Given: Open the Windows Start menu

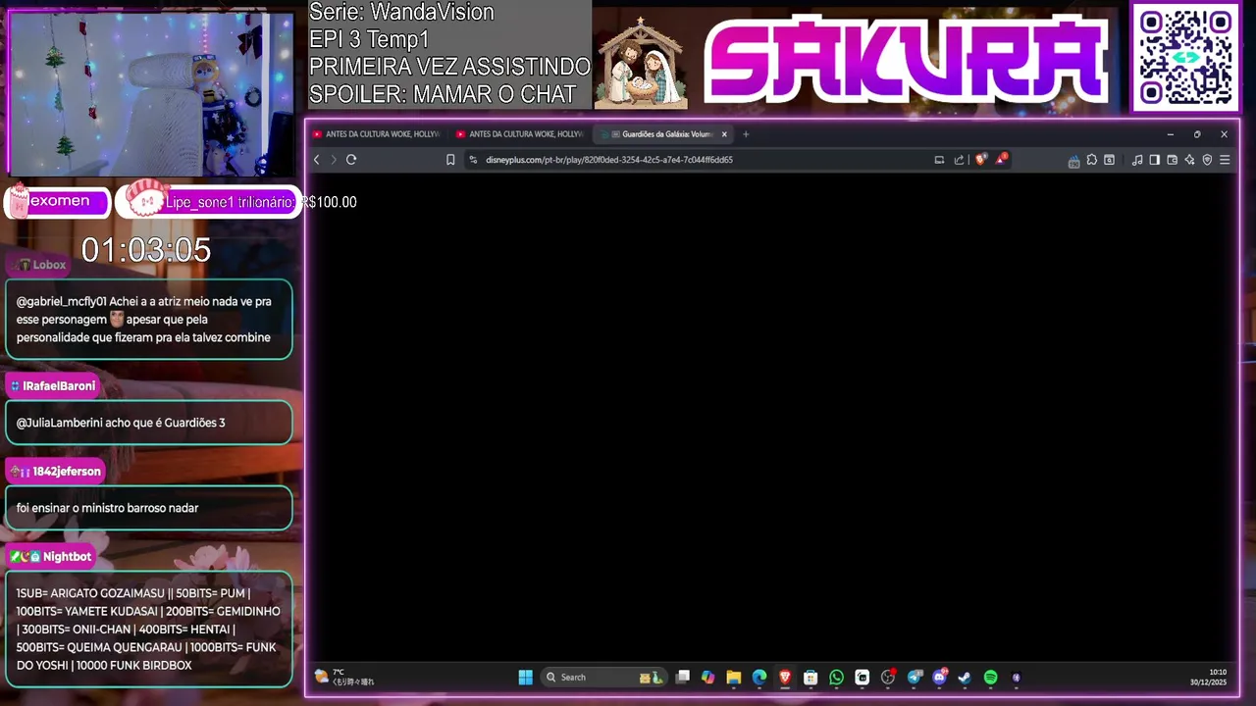Looking at the screenshot, I should [526, 678].
